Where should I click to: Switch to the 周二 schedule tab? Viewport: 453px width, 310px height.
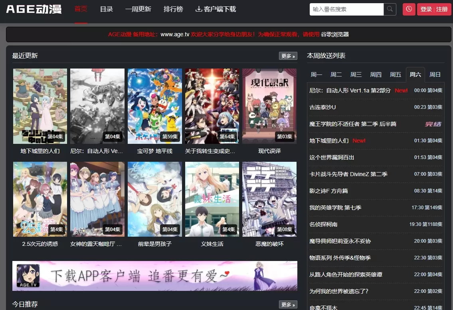(x=336, y=75)
